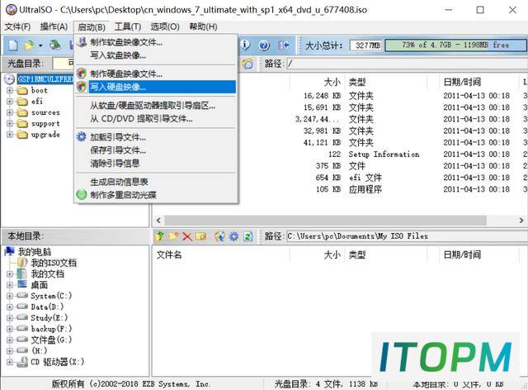Viewport: 528px width, 390px height.
Task: Click the CD 驱动器(X:) drive icon
Action: coord(22,362)
